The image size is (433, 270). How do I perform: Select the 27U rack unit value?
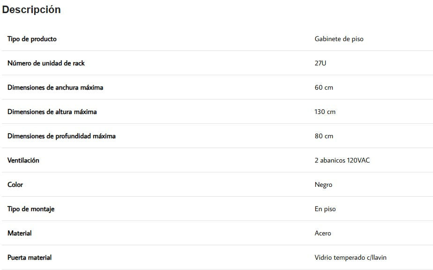tap(321, 63)
